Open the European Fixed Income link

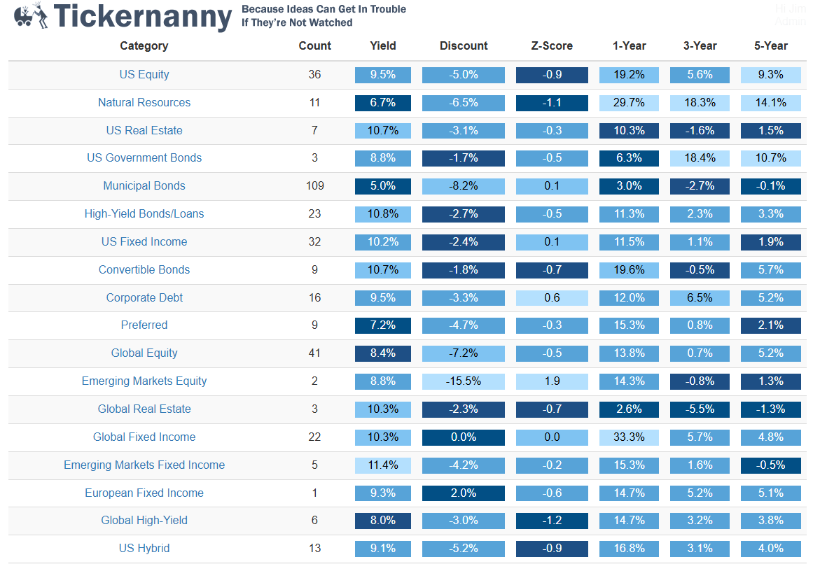[144, 493]
